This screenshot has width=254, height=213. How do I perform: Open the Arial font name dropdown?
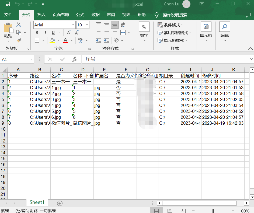(73, 25)
